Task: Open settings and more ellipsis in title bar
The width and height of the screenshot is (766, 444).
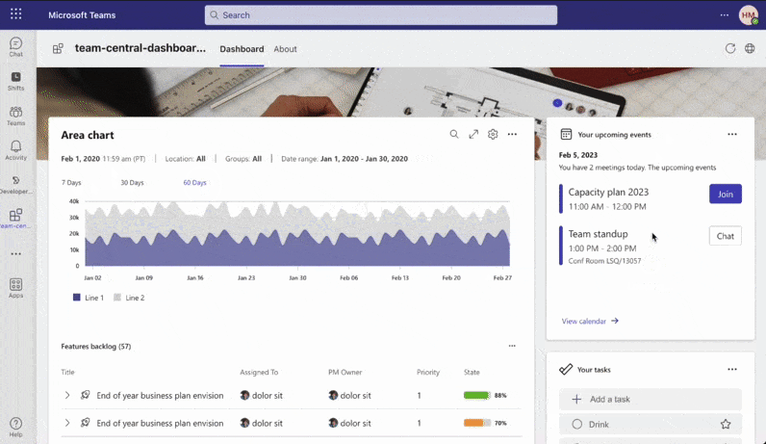Action: 724,15
